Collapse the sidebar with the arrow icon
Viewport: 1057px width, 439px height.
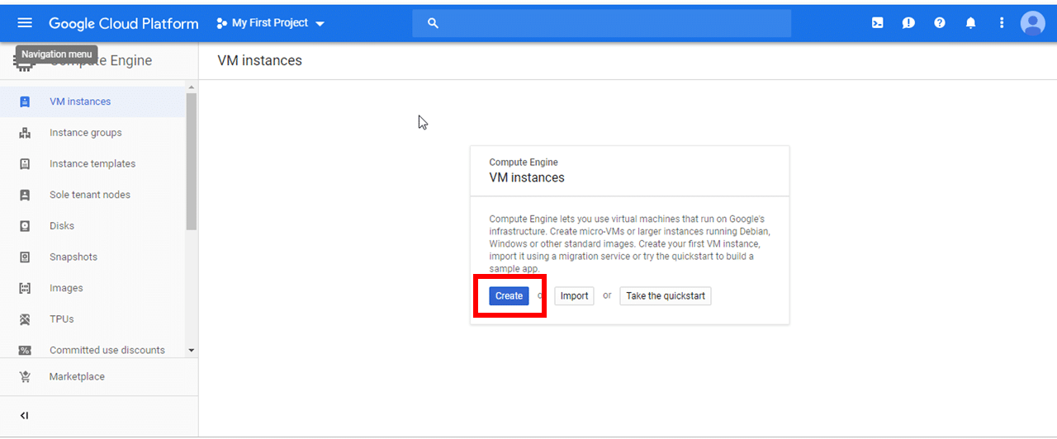tap(24, 415)
